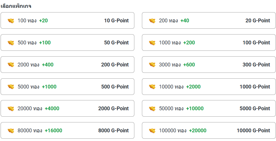Image resolution: width=276 pixels, height=141 pixels.
Task: Click the gold icon in 500 ทอง package
Action: [11, 43]
